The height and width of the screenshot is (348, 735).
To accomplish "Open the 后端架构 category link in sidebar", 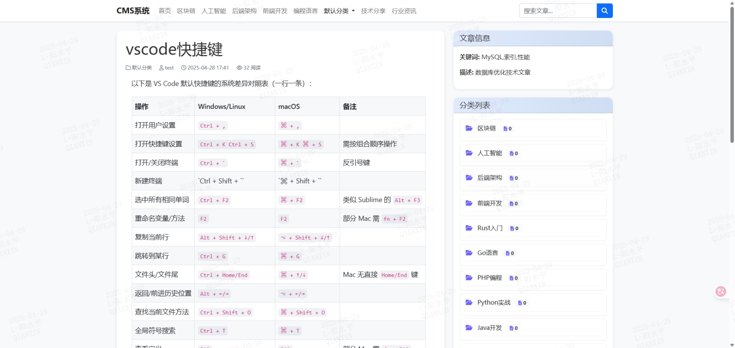I will click(x=490, y=178).
